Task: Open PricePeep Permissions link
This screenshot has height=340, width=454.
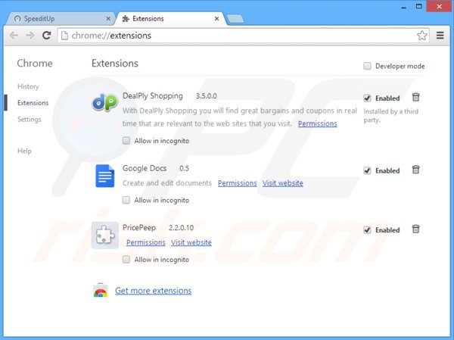Action: pos(145,242)
